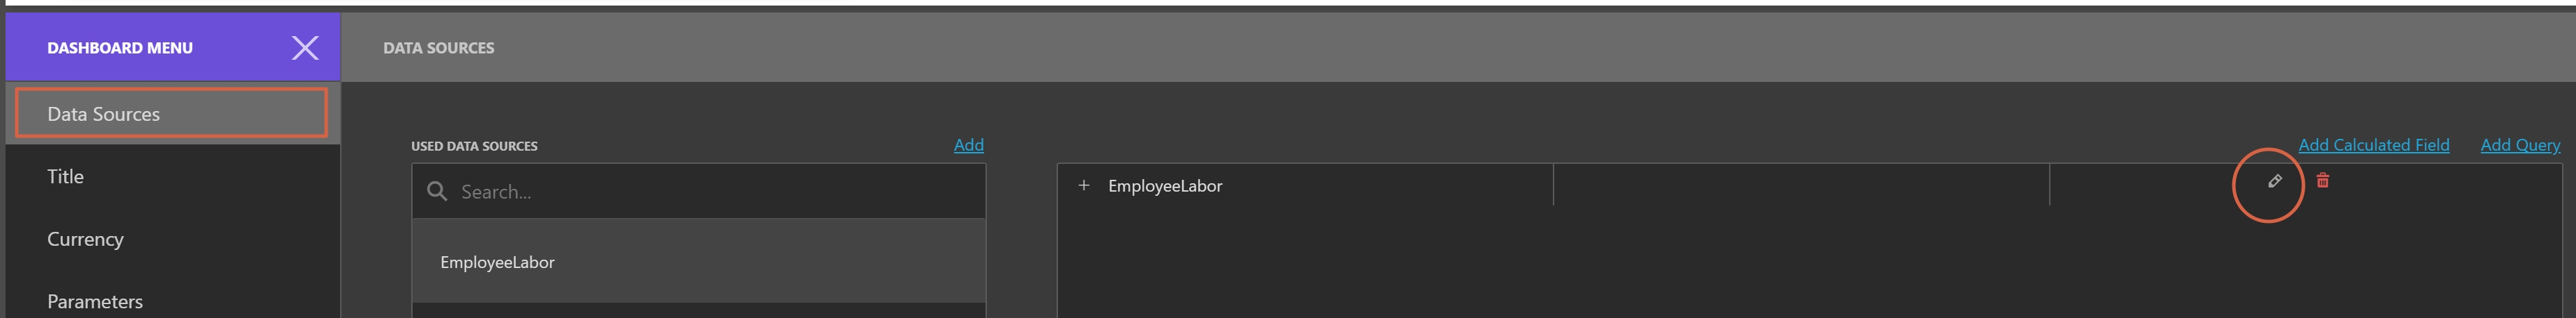Close the Dashboard Menu with the X icon
Image resolution: width=2576 pixels, height=318 pixels.
coord(305,48)
